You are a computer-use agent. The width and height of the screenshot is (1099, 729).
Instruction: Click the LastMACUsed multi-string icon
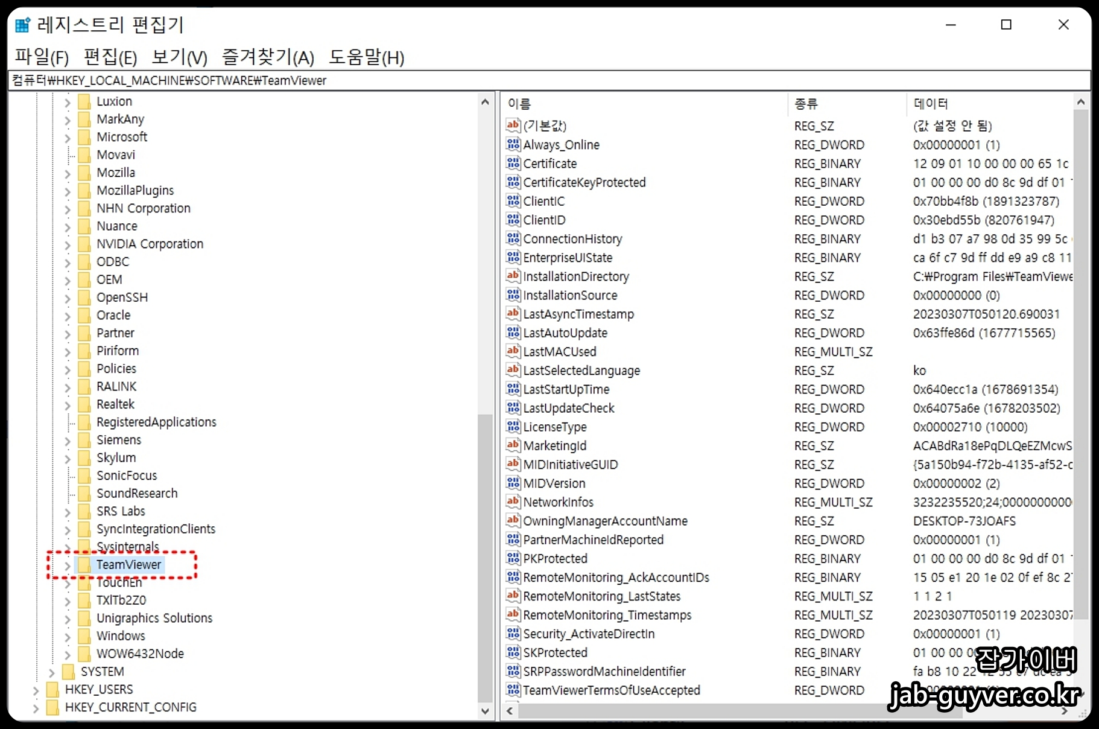point(513,351)
